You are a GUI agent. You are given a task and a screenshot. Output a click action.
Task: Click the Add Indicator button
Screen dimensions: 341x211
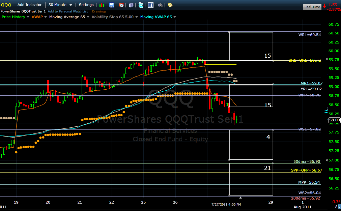click(x=30, y=5)
